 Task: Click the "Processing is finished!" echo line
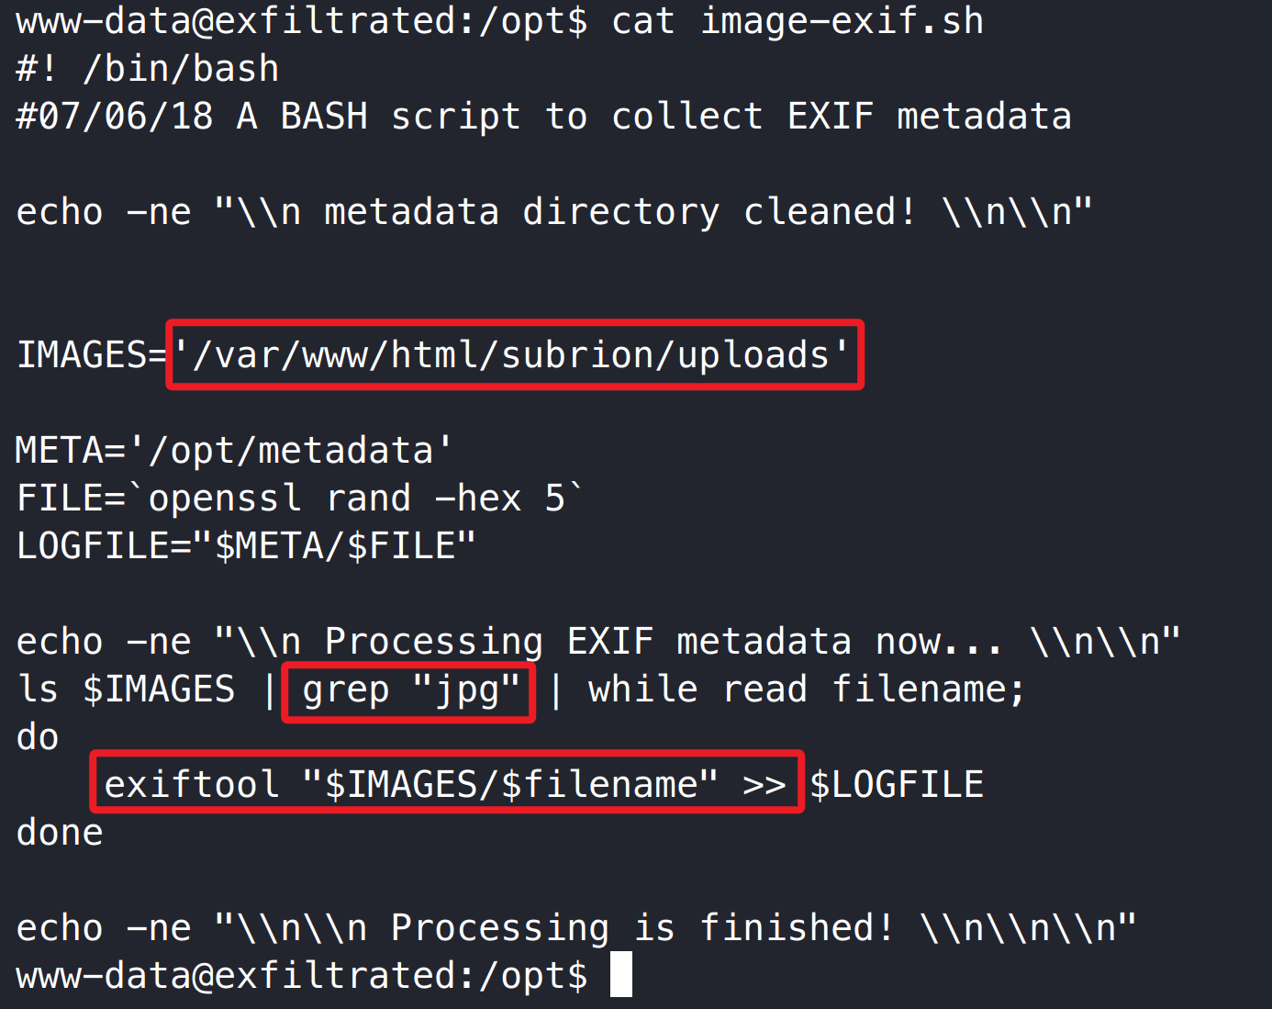[576, 928]
